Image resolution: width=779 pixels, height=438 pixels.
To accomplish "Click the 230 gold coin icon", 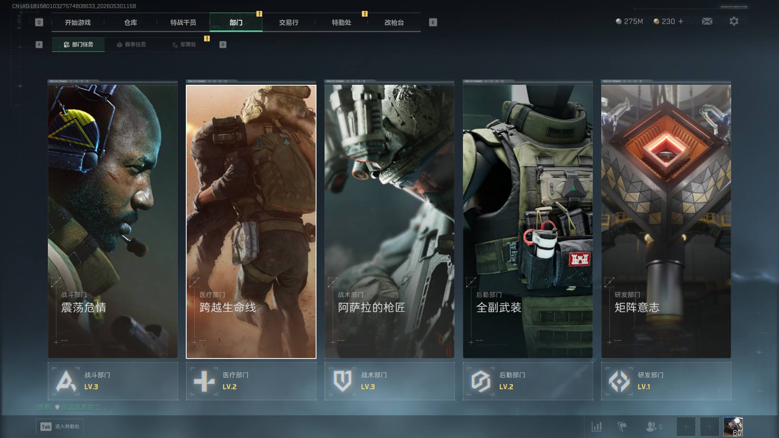I will pyautogui.click(x=656, y=21).
